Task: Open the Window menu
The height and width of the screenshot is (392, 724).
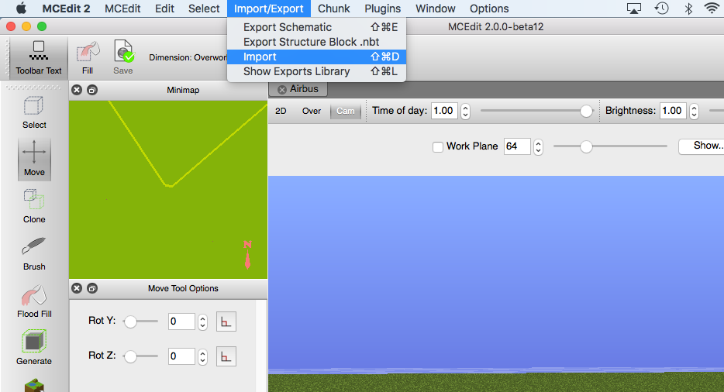Action: (x=436, y=9)
